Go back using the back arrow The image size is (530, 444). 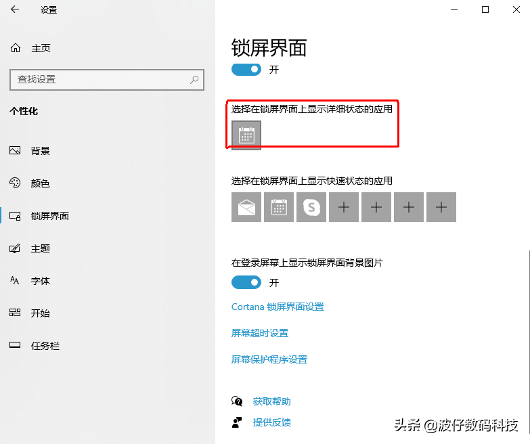(15, 9)
